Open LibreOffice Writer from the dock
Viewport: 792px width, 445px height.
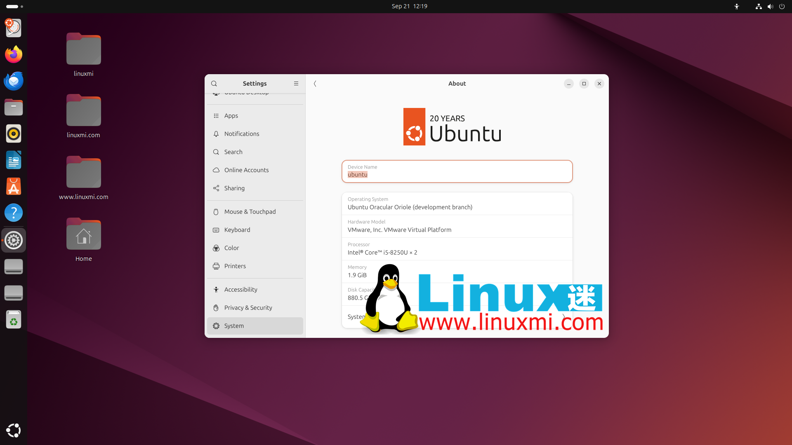(14, 160)
